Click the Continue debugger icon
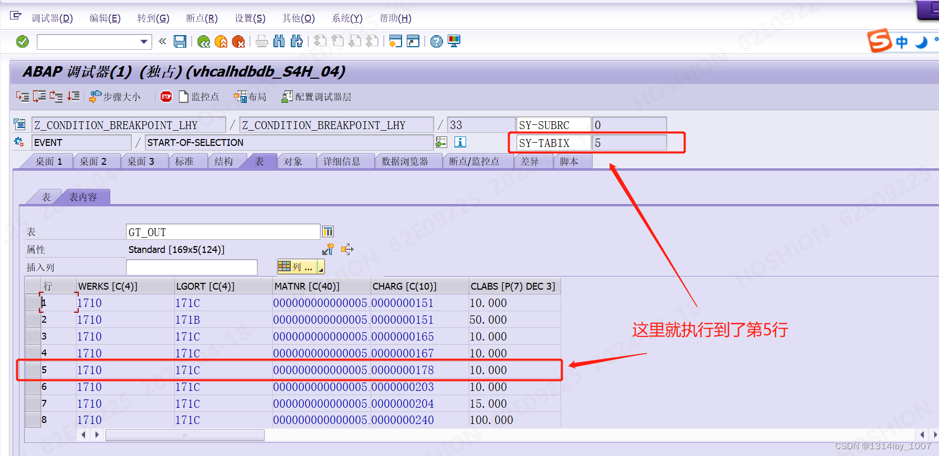This screenshot has width=939, height=456. point(73,97)
